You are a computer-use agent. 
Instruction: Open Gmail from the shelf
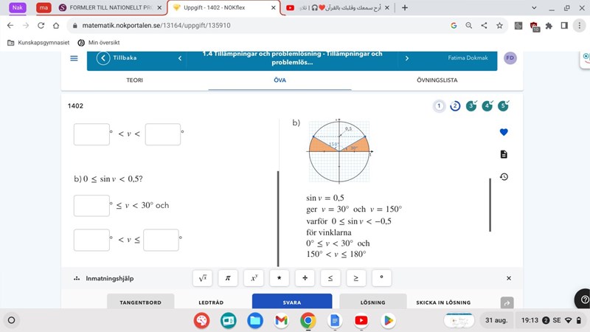(280, 321)
